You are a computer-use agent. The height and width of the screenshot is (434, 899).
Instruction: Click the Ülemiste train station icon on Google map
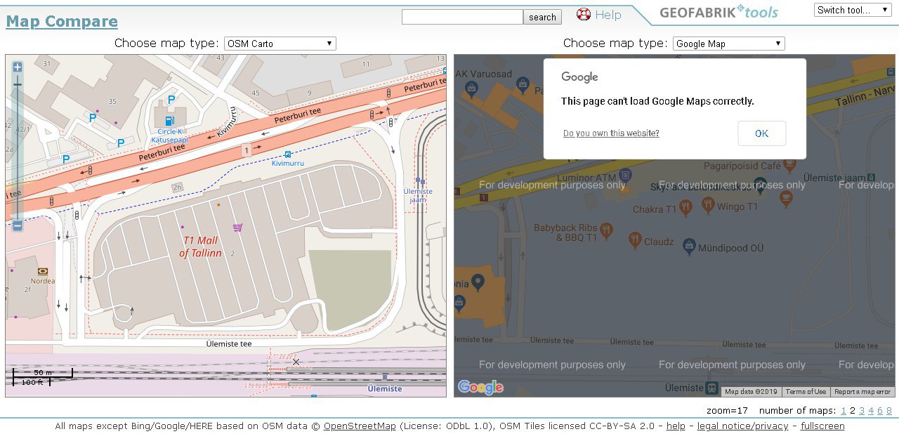click(x=713, y=388)
